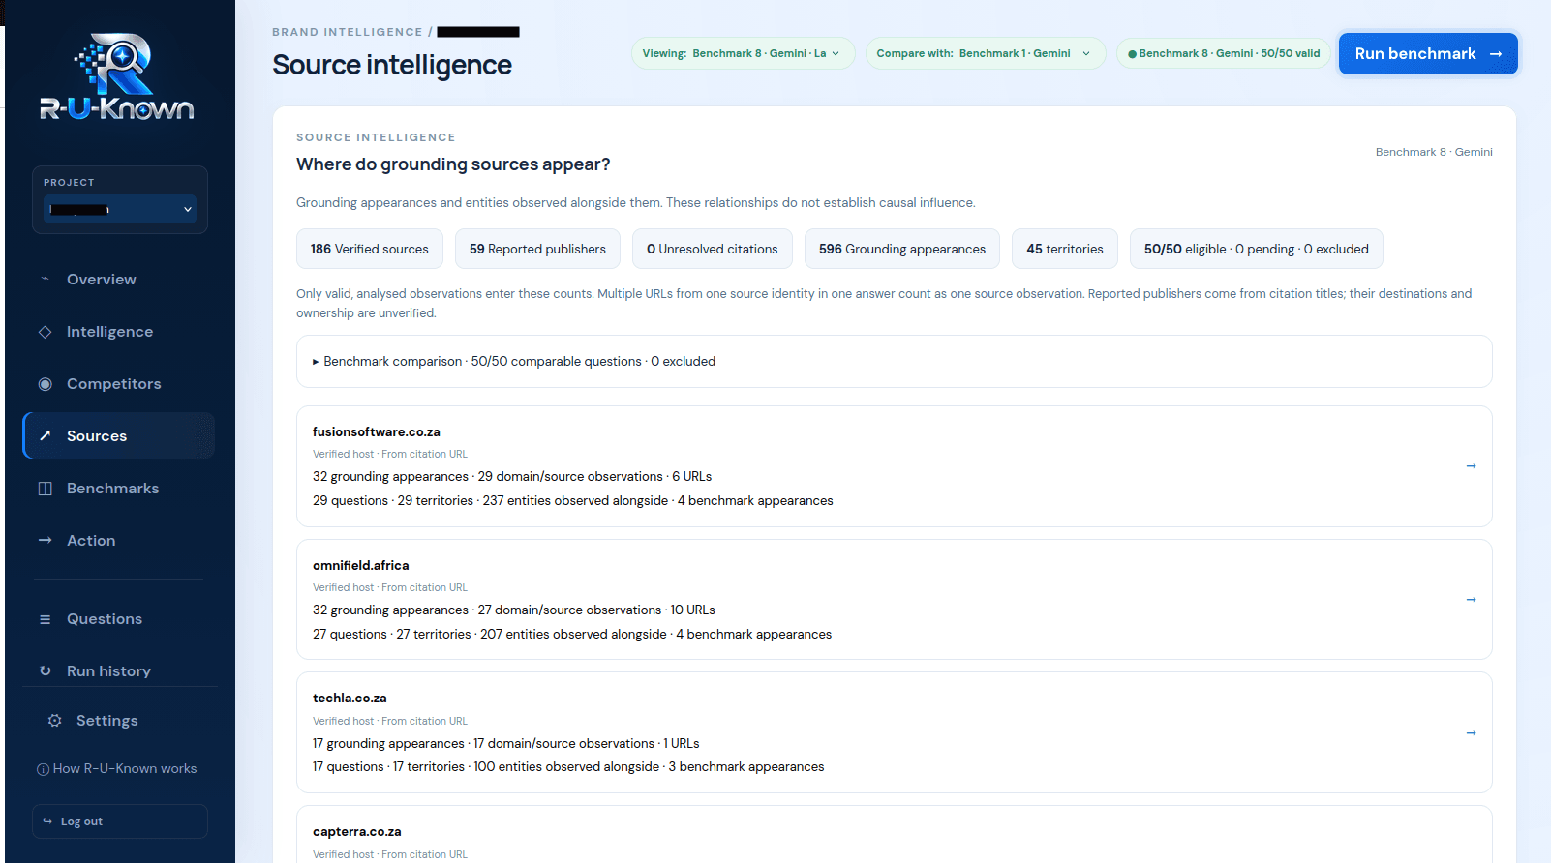Click the Questions list icon
This screenshot has width=1551, height=863.
tap(45, 619)
